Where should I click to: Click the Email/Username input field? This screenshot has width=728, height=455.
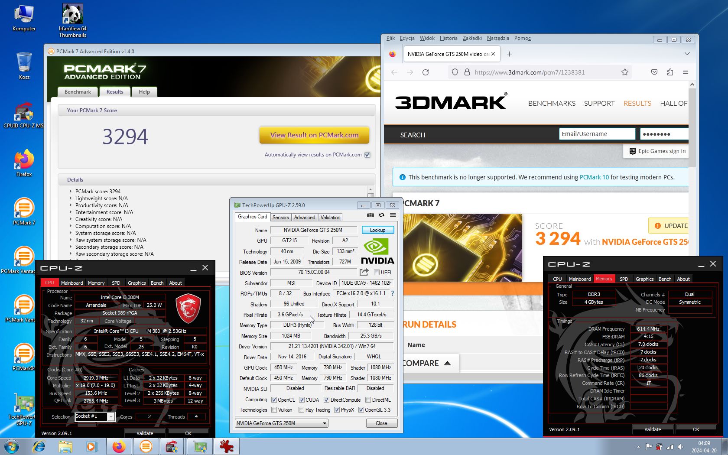click(x=597, y=134)
